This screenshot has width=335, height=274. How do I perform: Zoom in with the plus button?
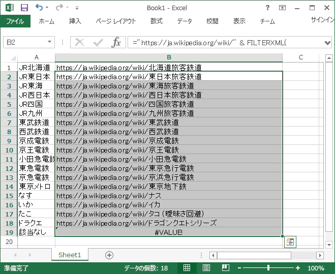(x=298, y=268)
